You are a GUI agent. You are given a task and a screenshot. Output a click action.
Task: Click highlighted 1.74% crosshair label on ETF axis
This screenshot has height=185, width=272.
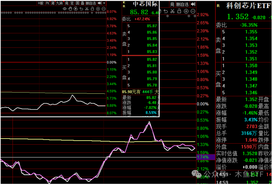[x=206, y=157]
